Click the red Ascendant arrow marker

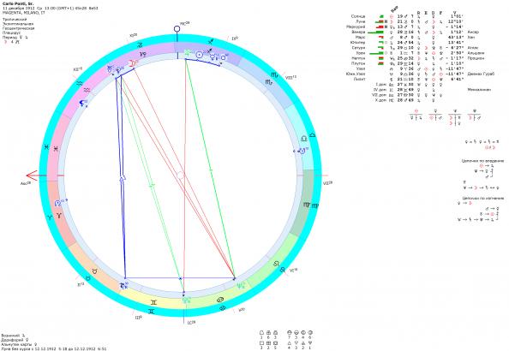coord(32,175)
